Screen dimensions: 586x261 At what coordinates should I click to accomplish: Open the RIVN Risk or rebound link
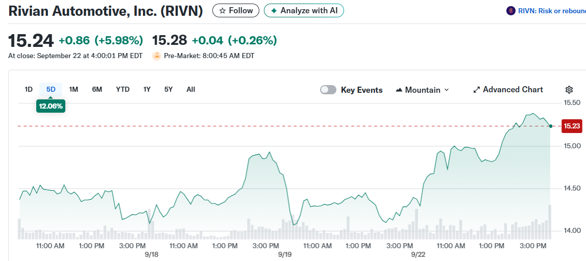click(x=552, y=11)
